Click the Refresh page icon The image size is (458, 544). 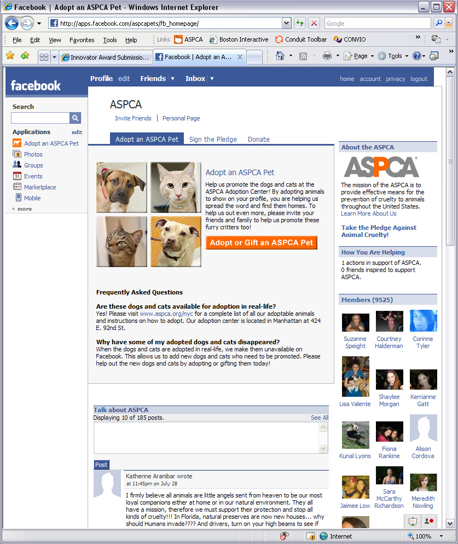coord(299,24)
